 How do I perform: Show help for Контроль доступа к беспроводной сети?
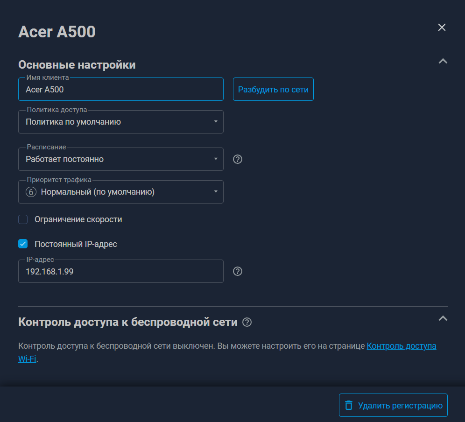tap(247, 322)
